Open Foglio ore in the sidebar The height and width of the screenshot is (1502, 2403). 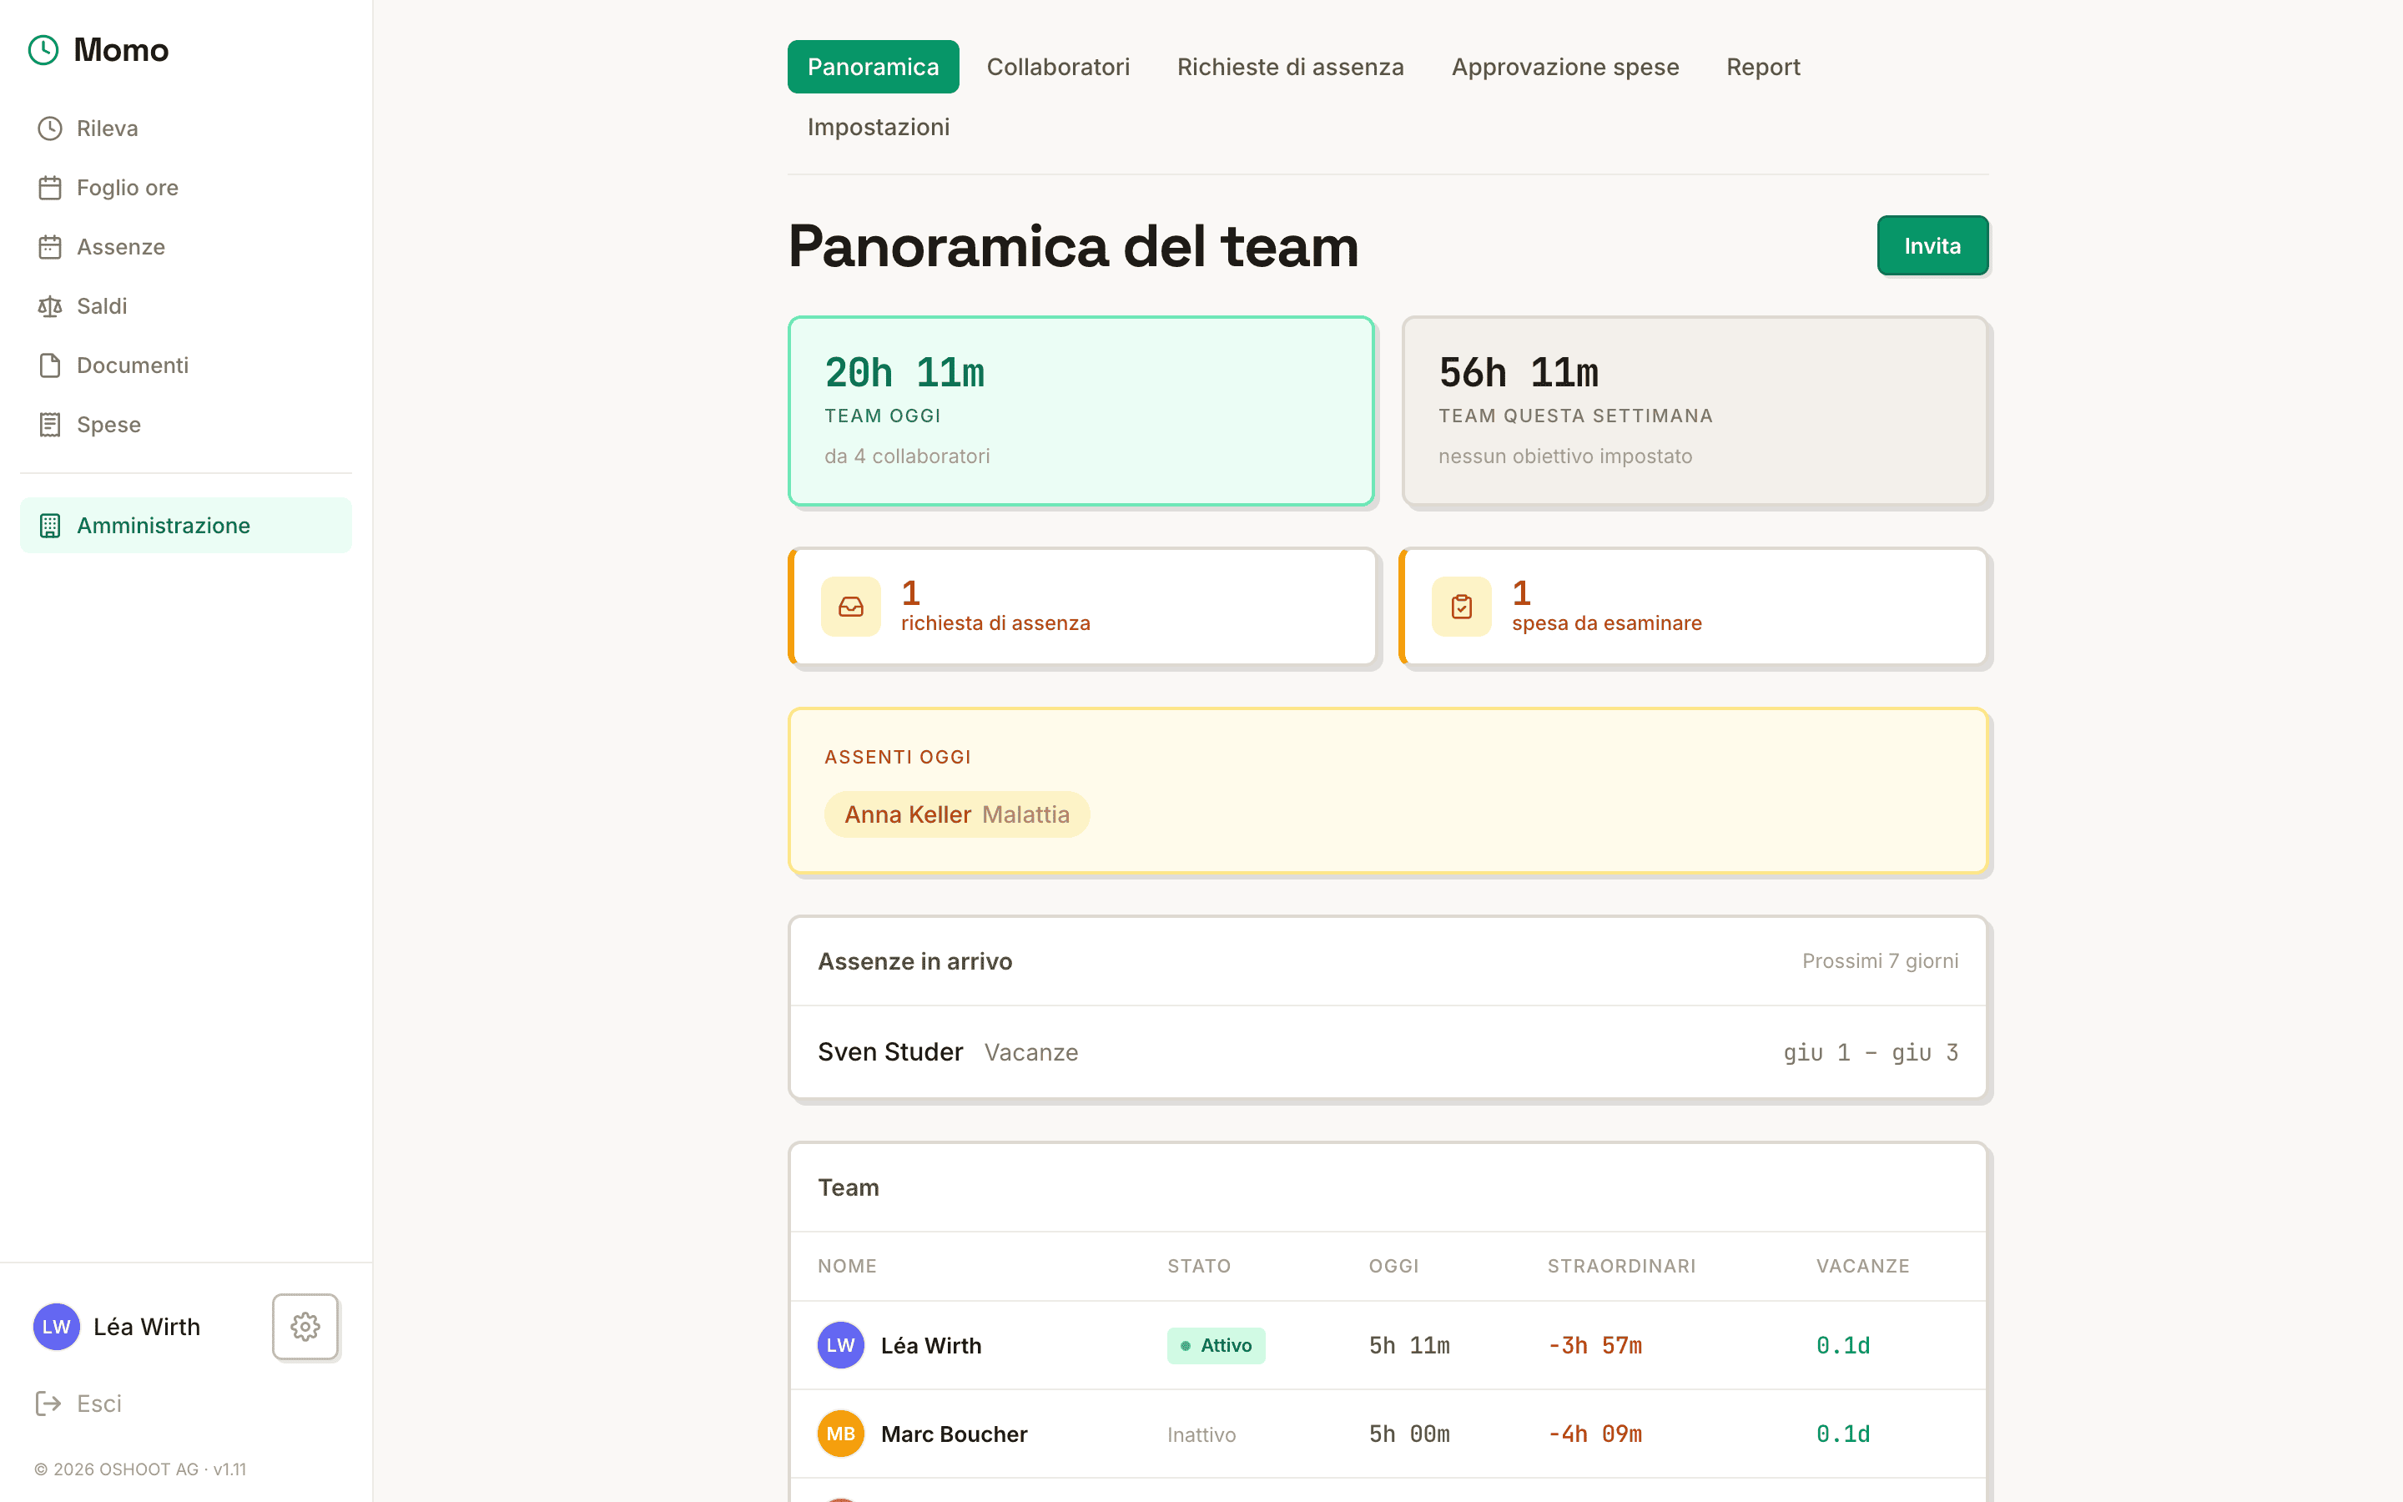(186, 188)
